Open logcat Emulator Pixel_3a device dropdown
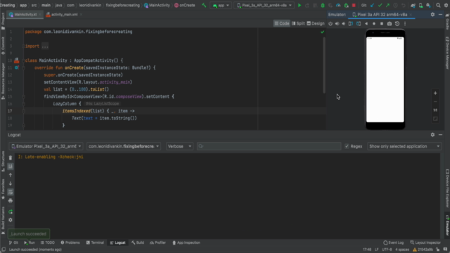 tap(46, 146)
